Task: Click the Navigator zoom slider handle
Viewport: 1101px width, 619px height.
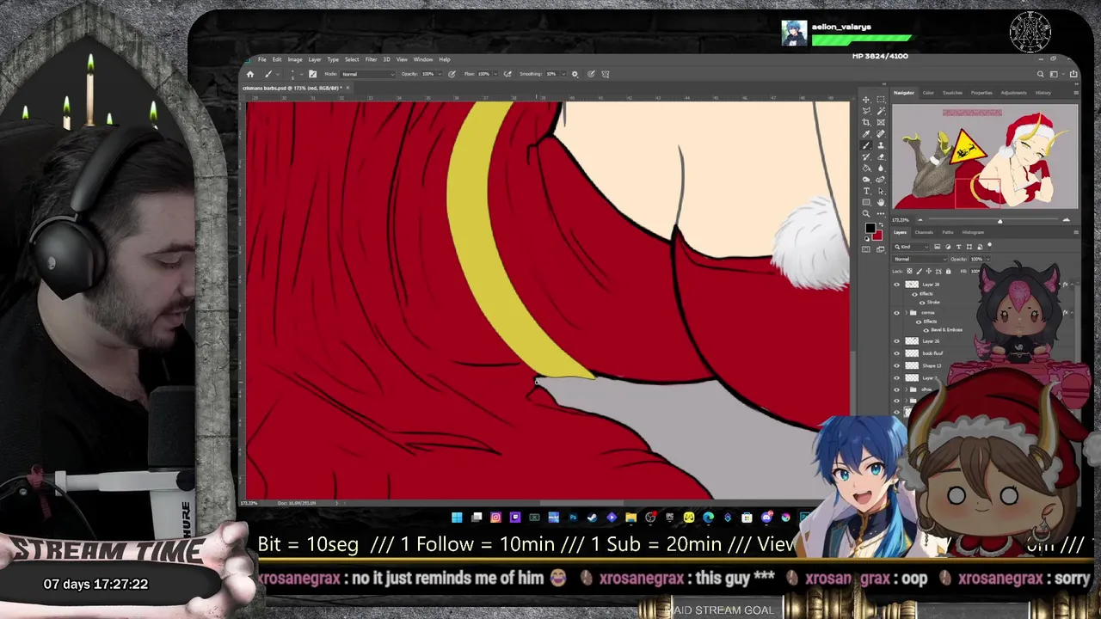Action: 1000,221
